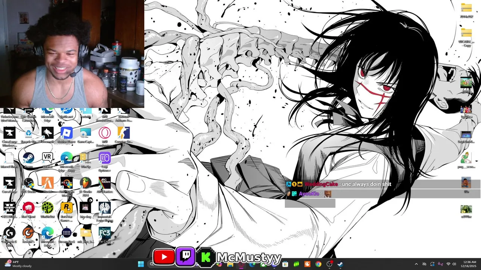Select the Marvel Rivals desktop shortcut
The width and height of the screenshot is (481, 270).
9,160
